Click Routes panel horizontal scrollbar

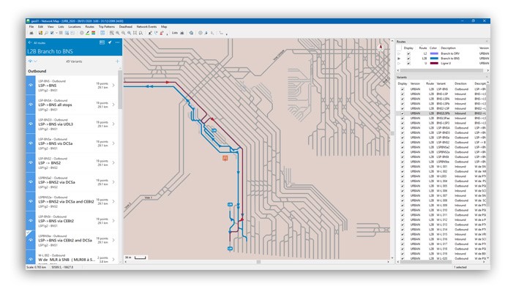[442, 70]
